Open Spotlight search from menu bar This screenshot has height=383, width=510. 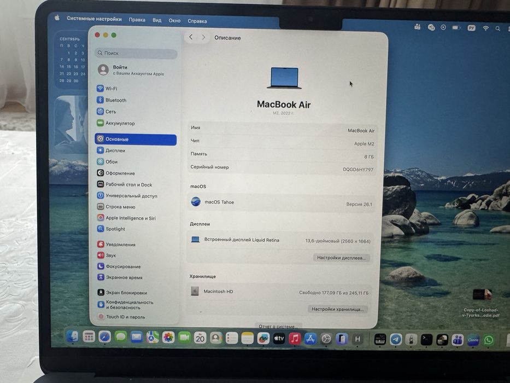pos(497,28)
